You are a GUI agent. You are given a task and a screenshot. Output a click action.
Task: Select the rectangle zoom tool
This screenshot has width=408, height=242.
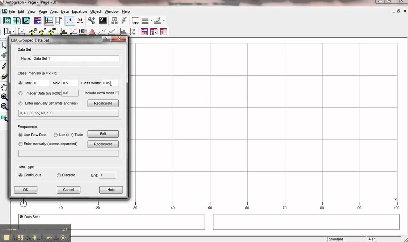pos(4,118)
